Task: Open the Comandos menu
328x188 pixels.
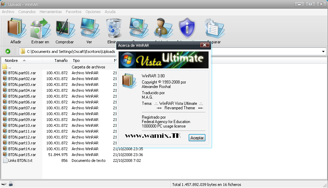Action: pyautogui.click(x=27, y=12)
